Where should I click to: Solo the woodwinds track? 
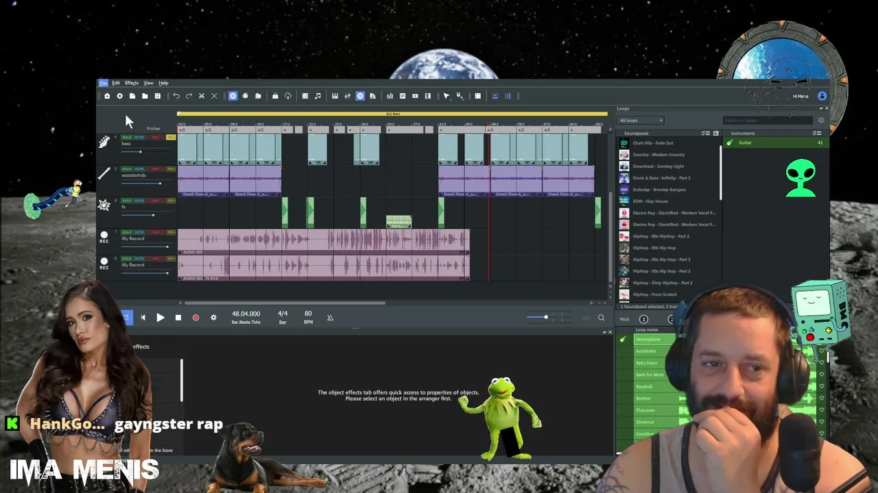pos(127,169)
